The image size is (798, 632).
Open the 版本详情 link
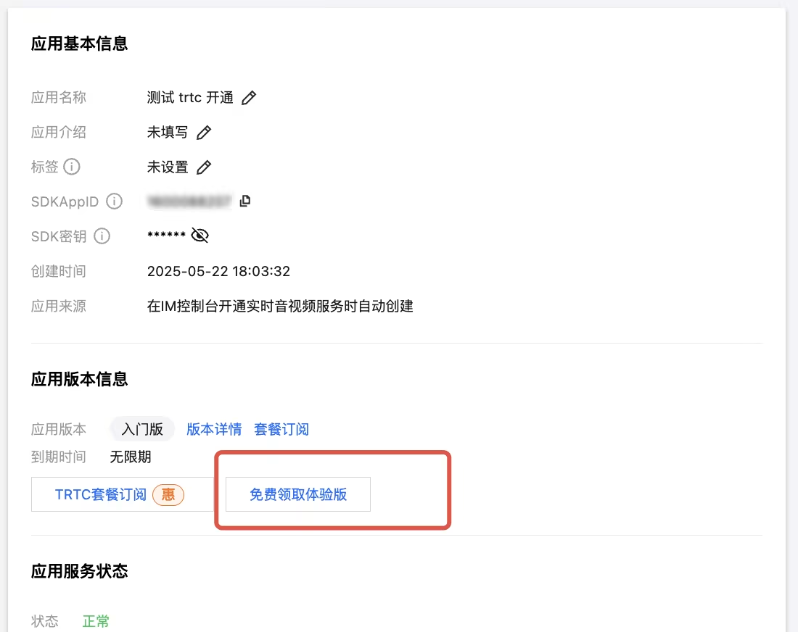coord(214,429)
